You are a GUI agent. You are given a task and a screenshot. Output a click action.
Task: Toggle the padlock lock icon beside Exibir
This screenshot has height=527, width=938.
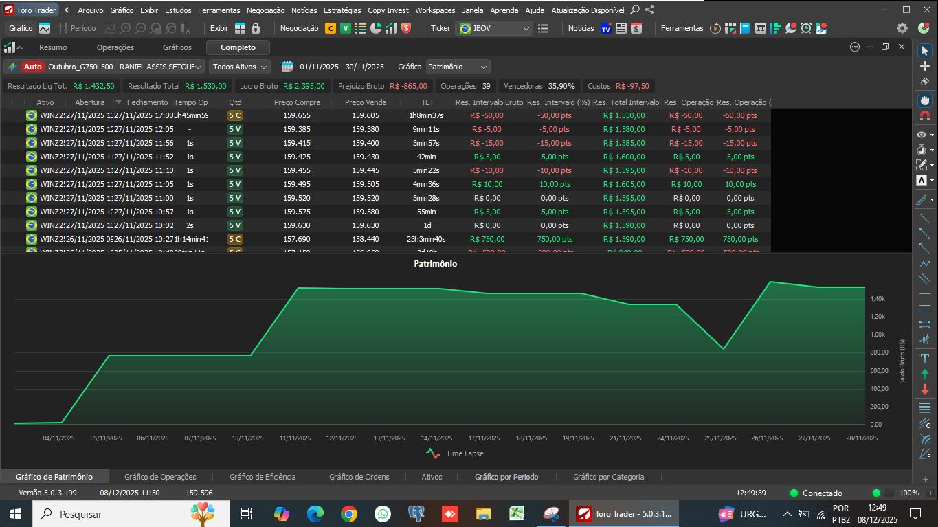(256, 28)
